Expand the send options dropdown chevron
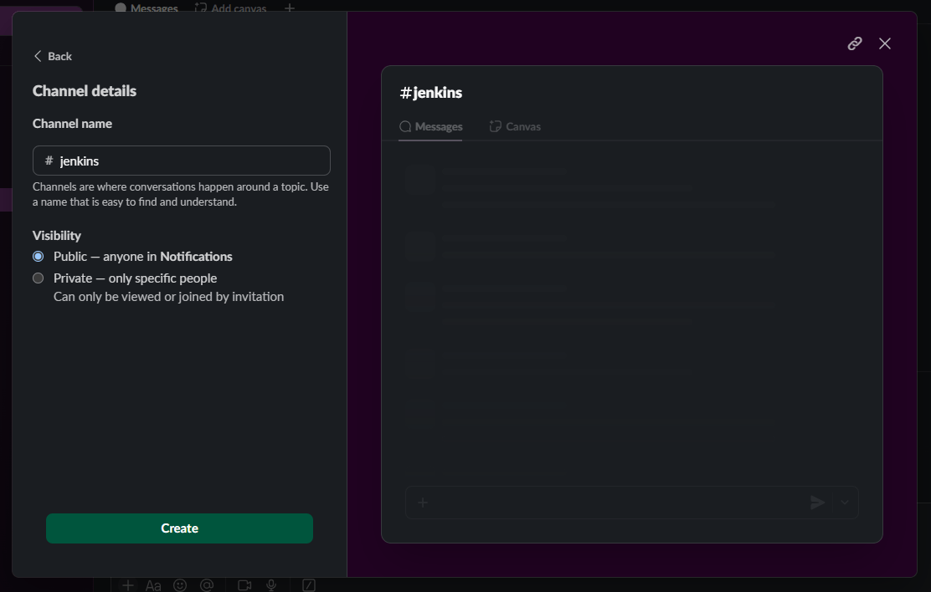Viewport: 931px width, 592px height. (844, 503)
